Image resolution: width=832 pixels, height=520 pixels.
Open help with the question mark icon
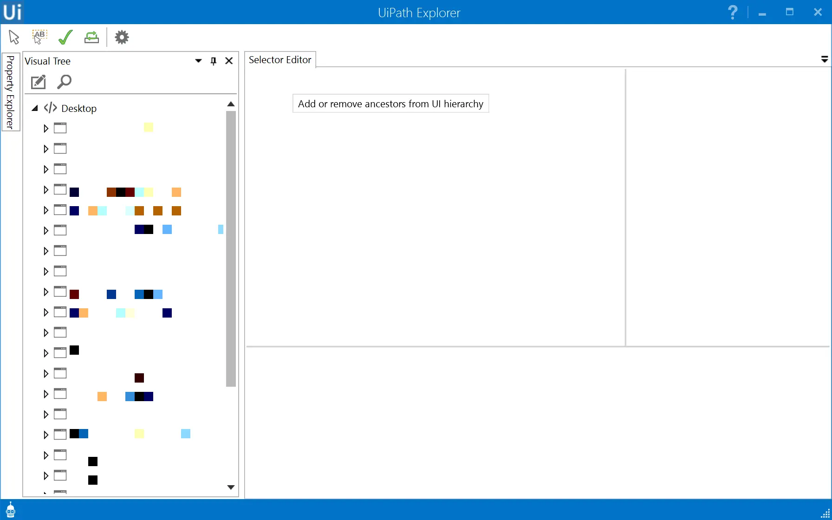tap(733, 12)
